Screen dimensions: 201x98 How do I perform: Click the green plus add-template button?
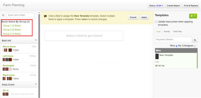(x=193, y=16)
